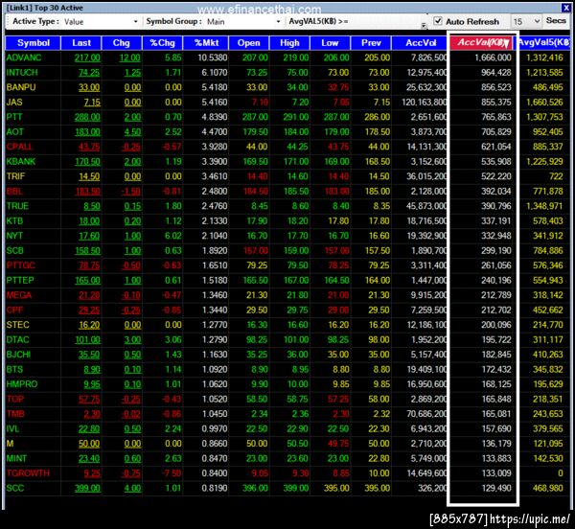Sort by the High column header

point(289,43)
